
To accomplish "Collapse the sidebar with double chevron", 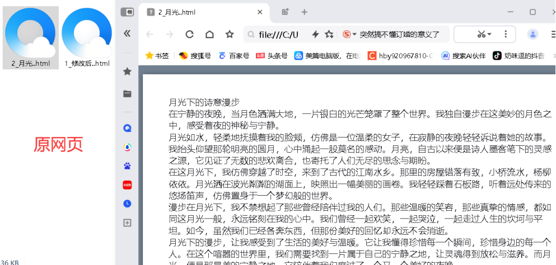I will pos(127,34).
